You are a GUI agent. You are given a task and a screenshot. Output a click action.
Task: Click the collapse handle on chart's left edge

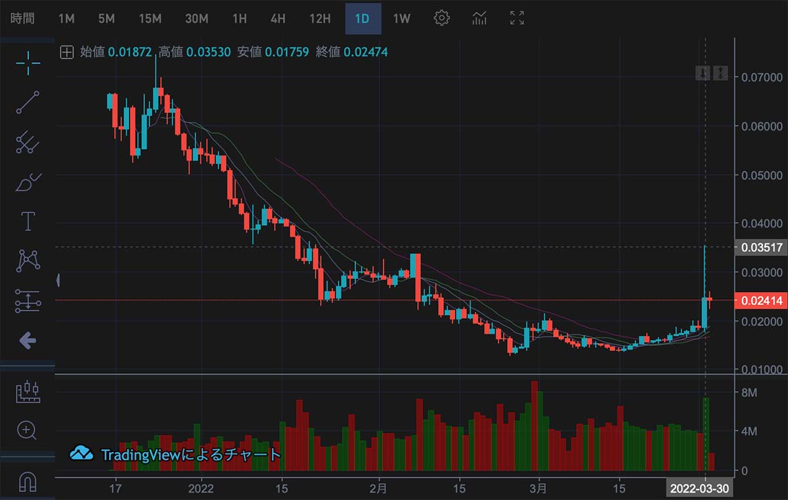click(x=58, y=281)
